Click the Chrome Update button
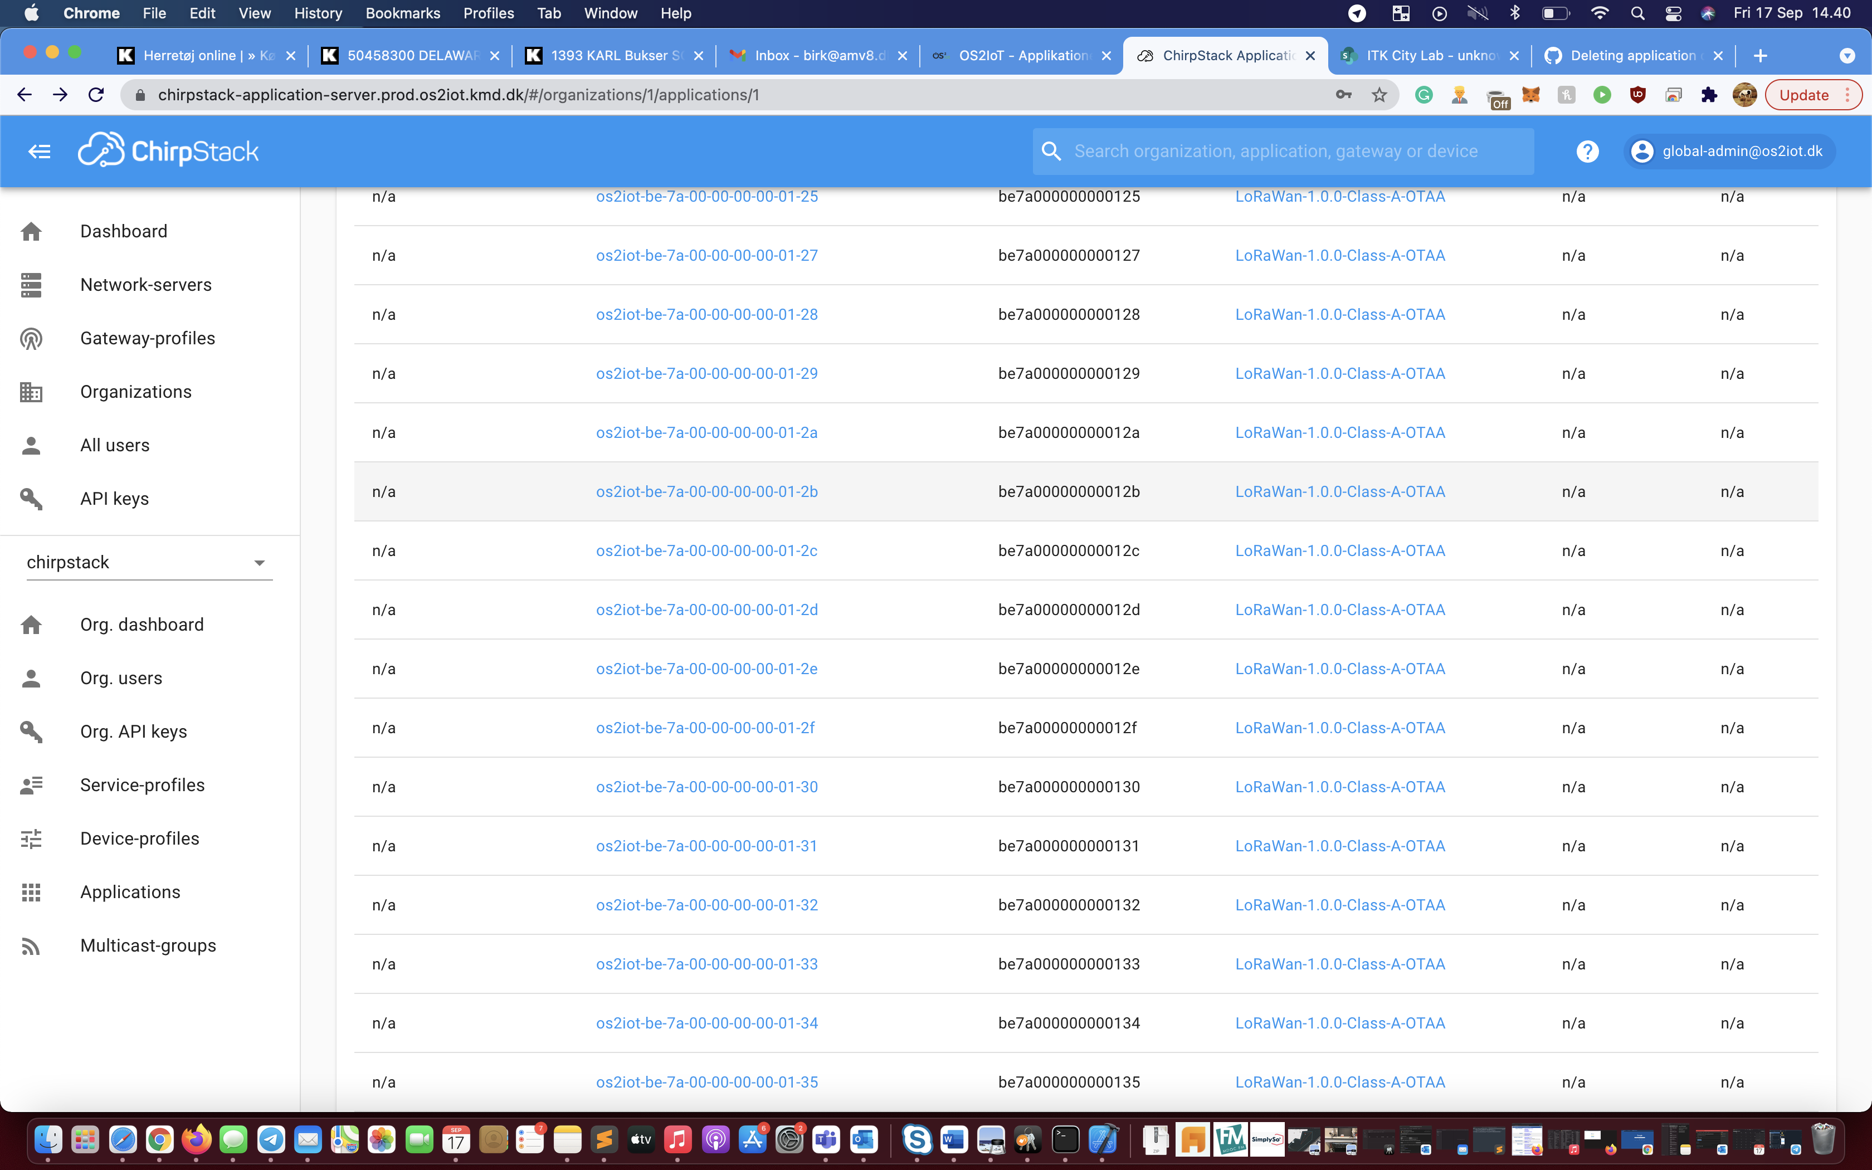 point(1803,95)
